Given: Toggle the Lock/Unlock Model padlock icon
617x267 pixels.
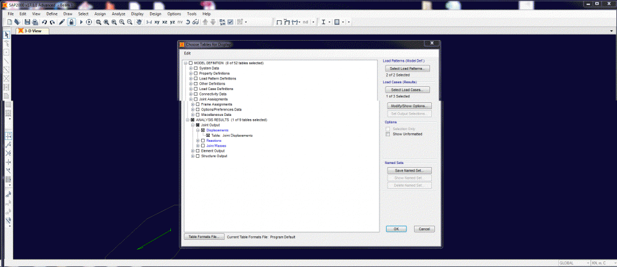Looking at the screenshot, I should [x=71, y=22].
